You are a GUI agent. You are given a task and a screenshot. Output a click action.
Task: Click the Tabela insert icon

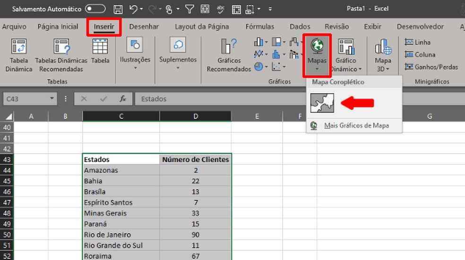(100, 47)
